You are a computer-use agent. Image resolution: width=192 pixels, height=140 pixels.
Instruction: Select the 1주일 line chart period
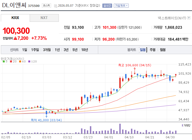pos(35,50)
